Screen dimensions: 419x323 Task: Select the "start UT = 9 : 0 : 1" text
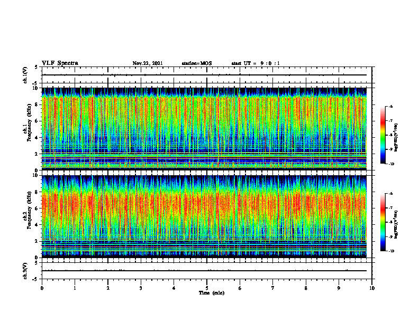tap(256, 63)
